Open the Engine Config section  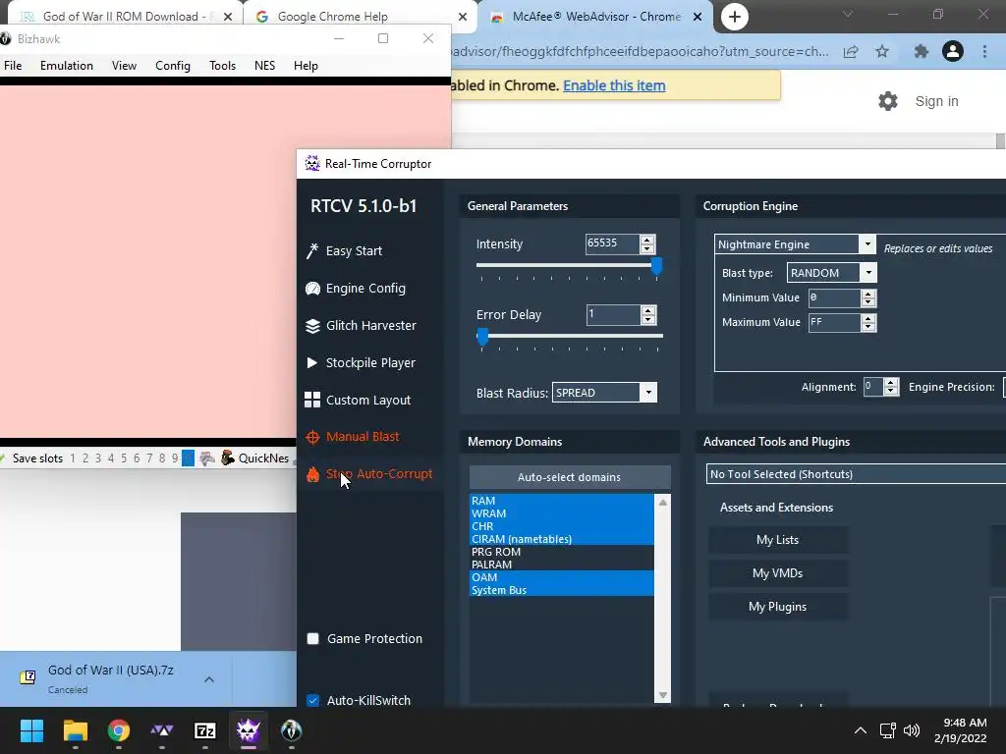(356, 289)
